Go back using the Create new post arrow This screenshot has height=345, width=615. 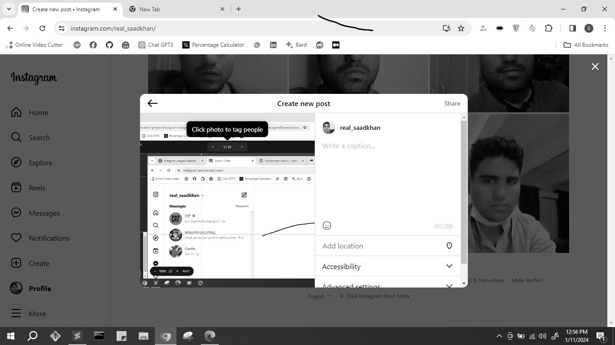click(x=152, y=103)
